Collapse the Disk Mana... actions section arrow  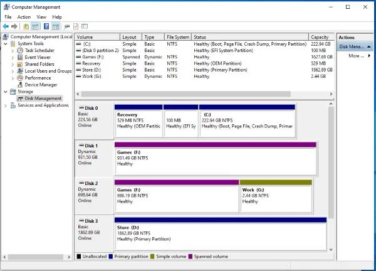click(369, 46)
